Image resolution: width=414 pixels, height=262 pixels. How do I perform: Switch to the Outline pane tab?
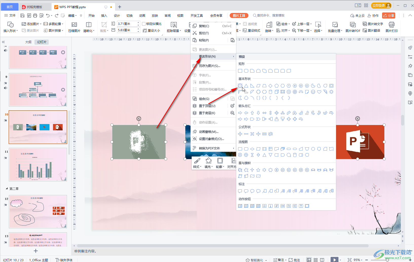coord(28,42)
